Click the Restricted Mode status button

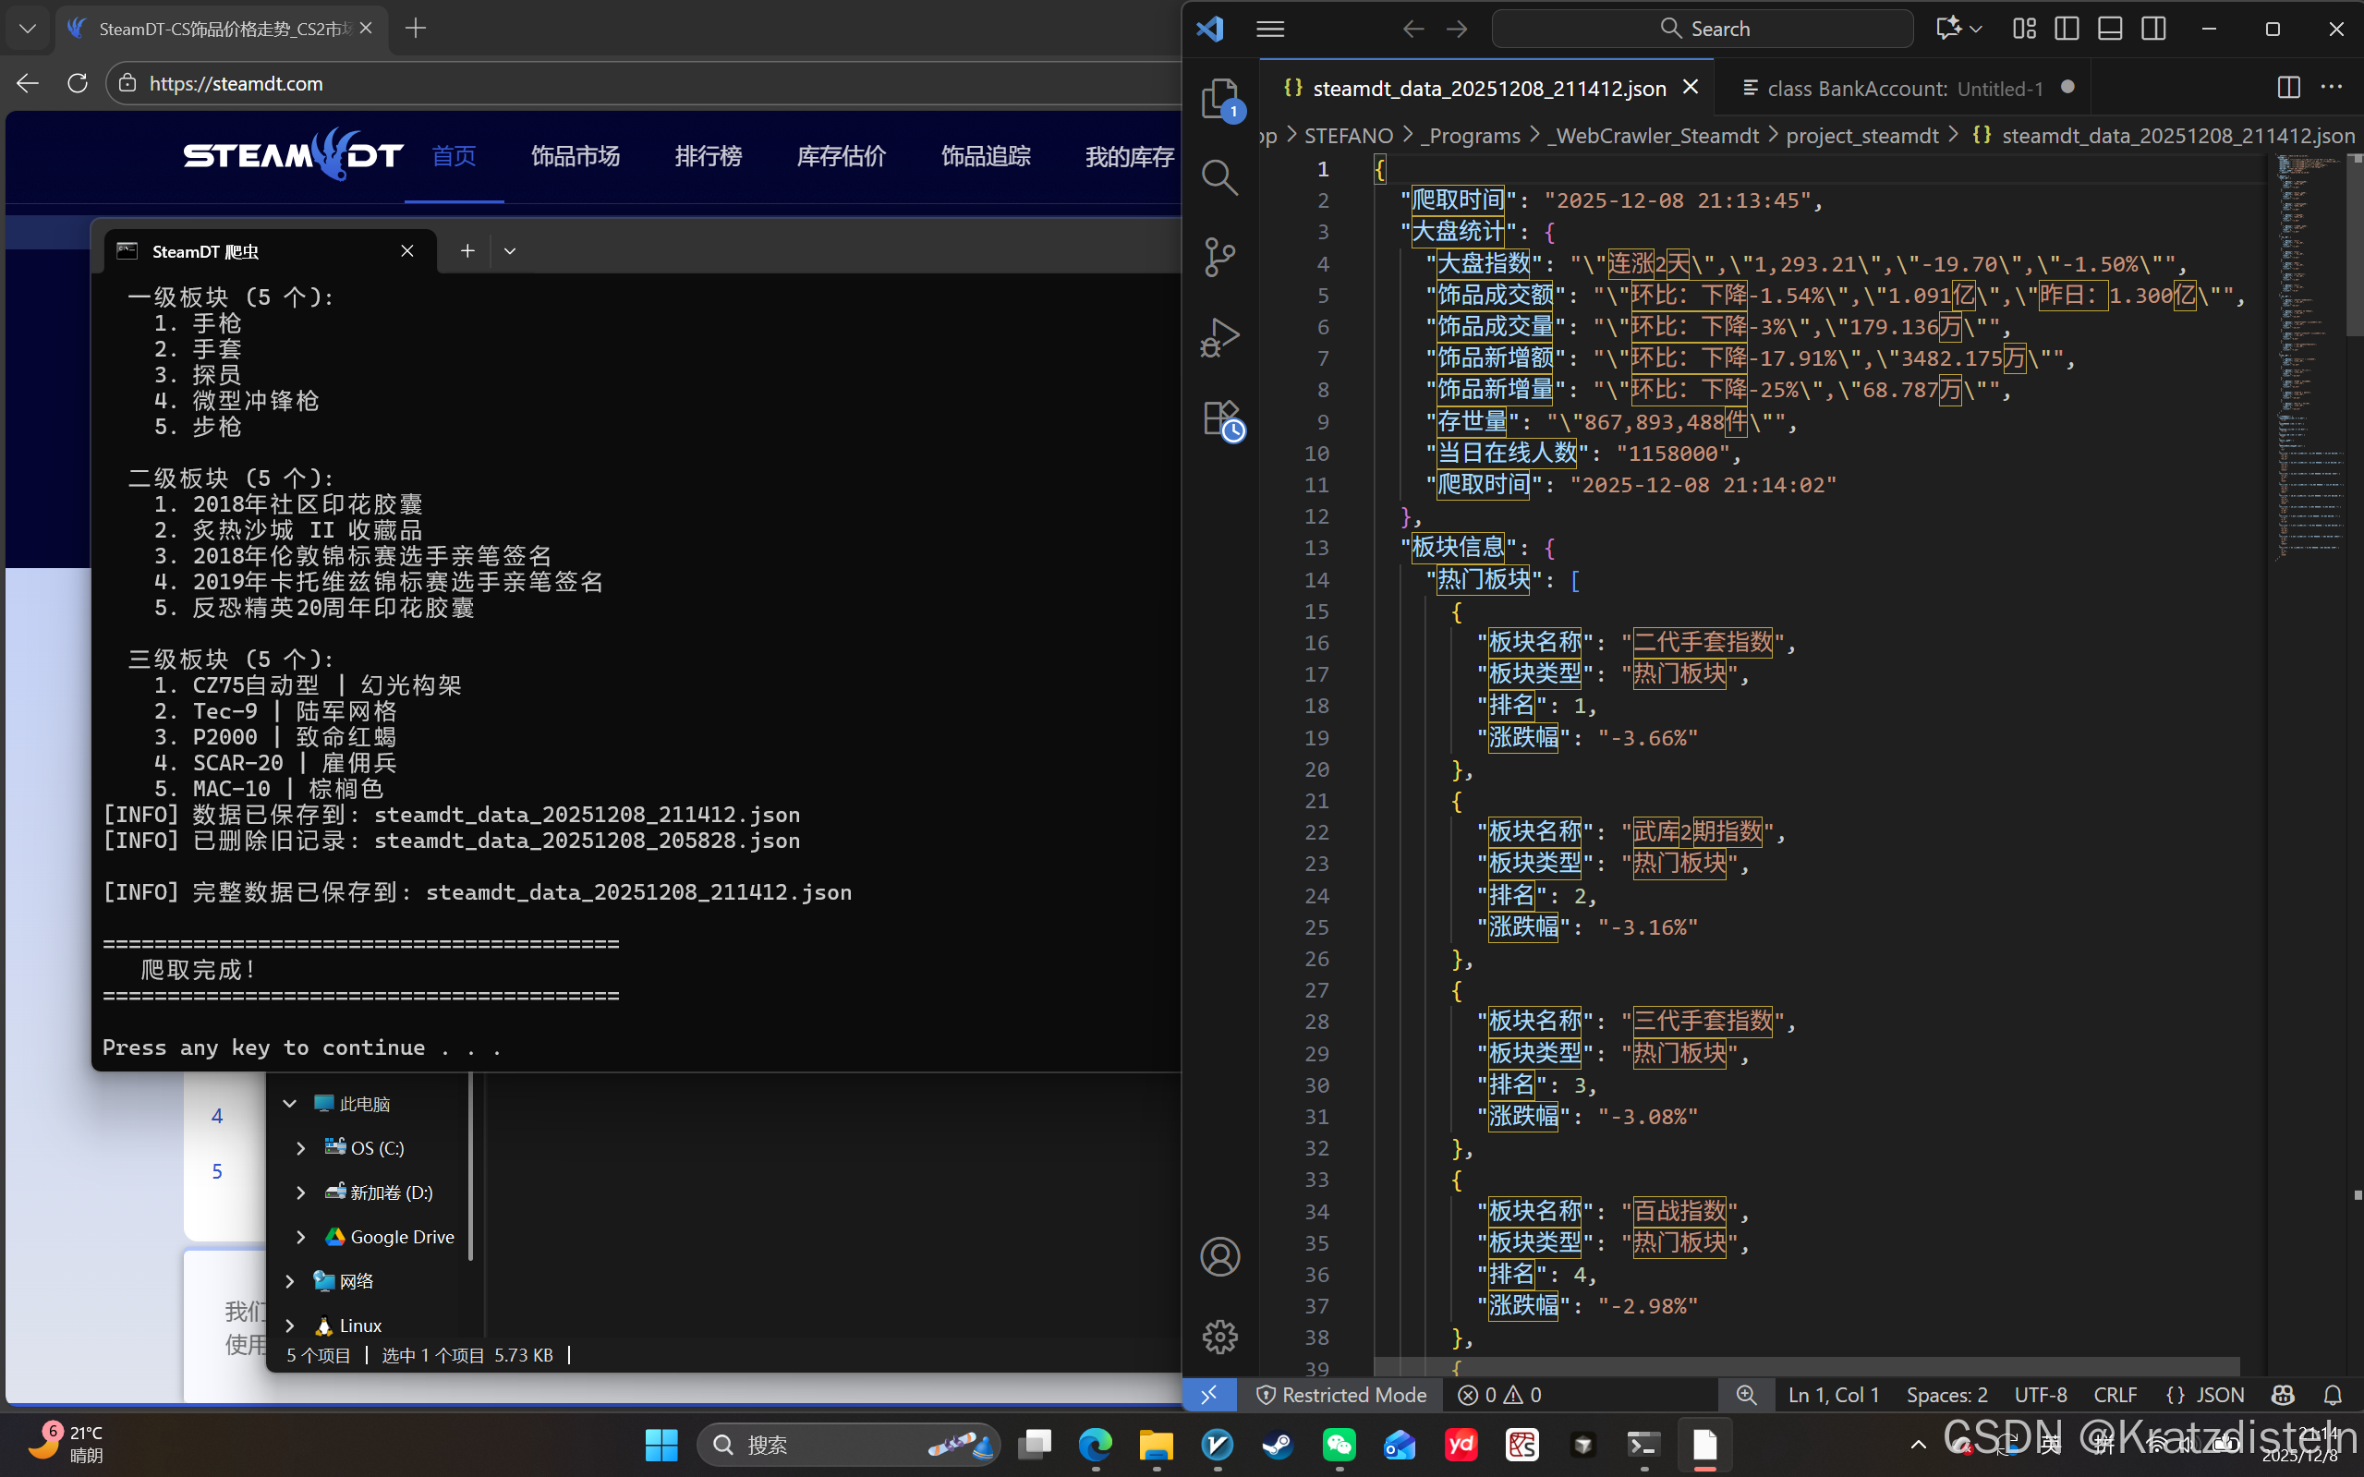1341,1395
